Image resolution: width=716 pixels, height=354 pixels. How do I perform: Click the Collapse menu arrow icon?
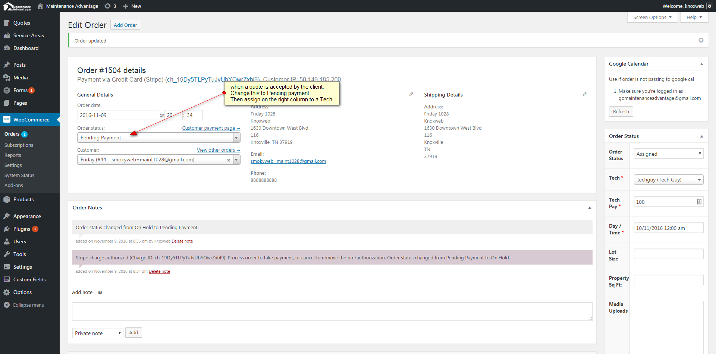pyautogui.click(x=7, y=305)
